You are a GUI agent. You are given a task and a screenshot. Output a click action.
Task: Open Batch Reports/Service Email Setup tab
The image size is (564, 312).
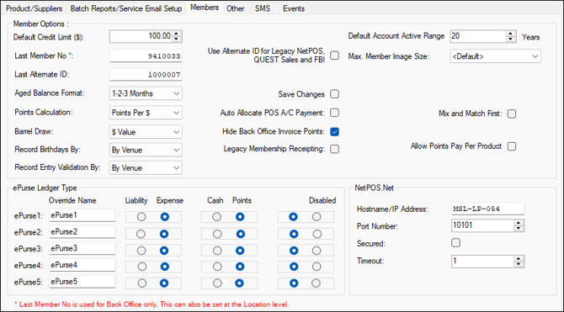coord(126,8)
